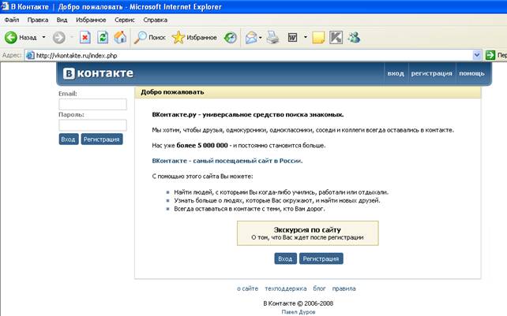Open the Mail envelope toolbar icon

(x=251, y=37)
